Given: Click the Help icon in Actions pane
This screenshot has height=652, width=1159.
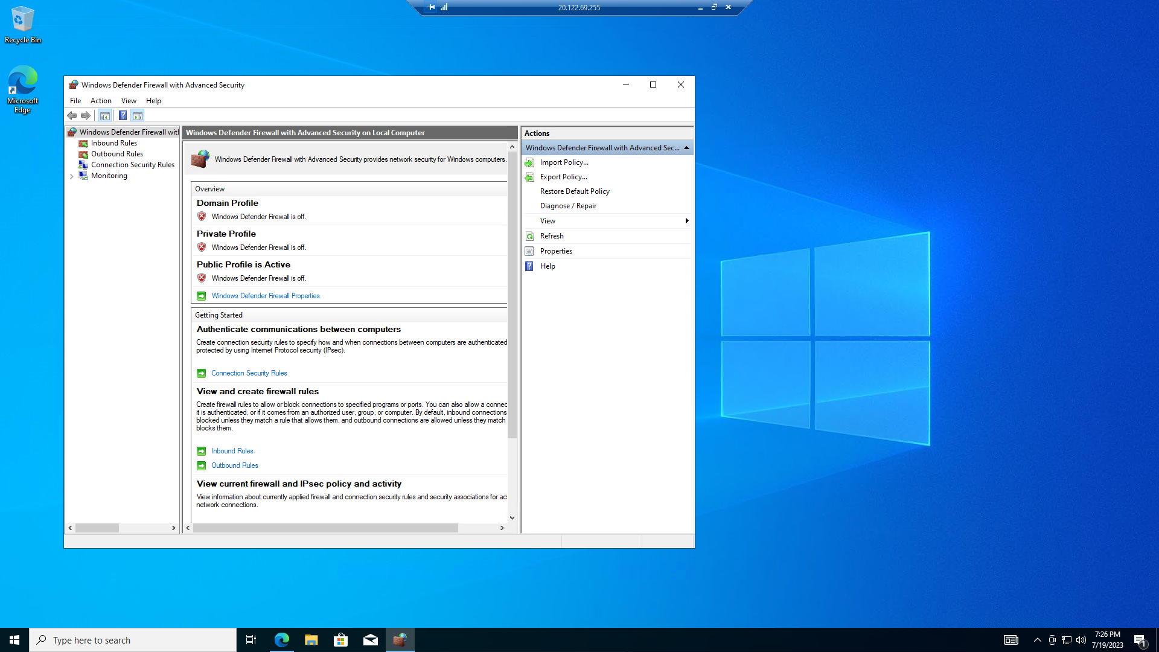Looking at the screenshot, I should (x=529, y=266).
